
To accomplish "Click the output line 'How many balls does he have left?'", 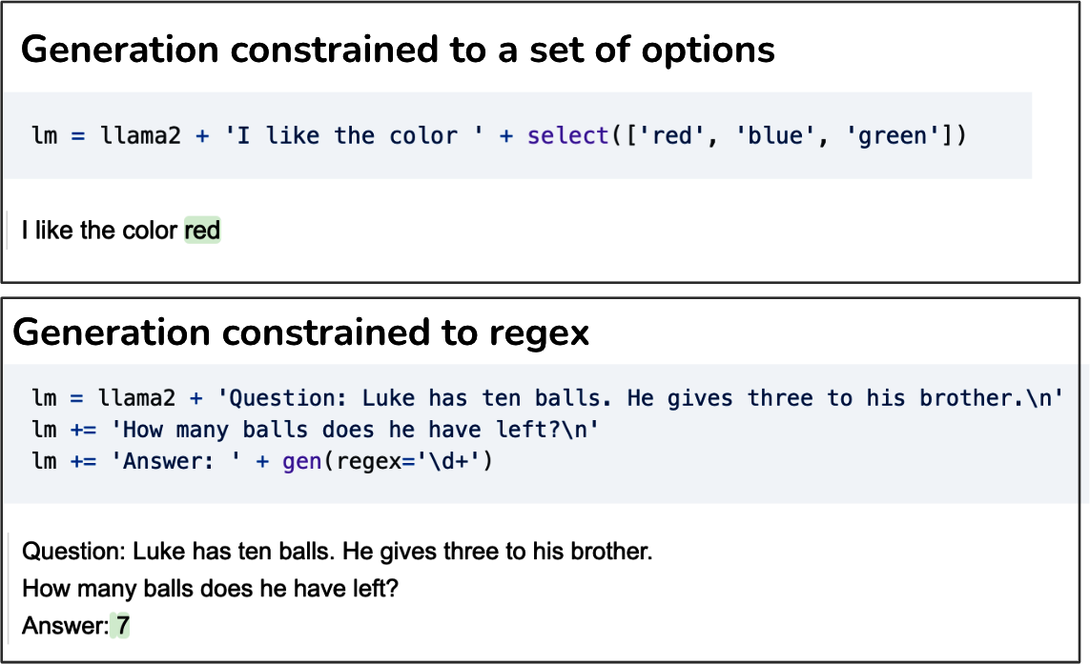I will click(x=210, y=589).
